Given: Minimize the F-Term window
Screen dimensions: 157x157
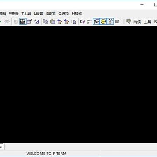Looking at the screenshot, I should [142, 5].
